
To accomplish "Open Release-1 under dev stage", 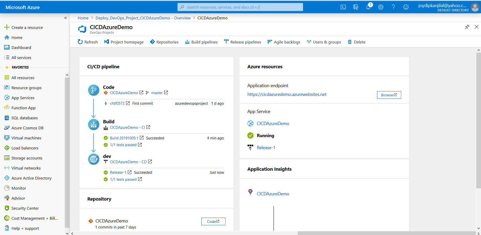I will 118,172.
